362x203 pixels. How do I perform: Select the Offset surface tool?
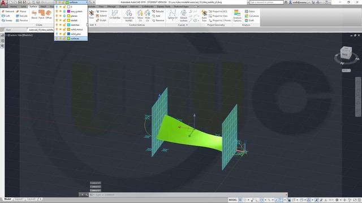click(49, 15)
